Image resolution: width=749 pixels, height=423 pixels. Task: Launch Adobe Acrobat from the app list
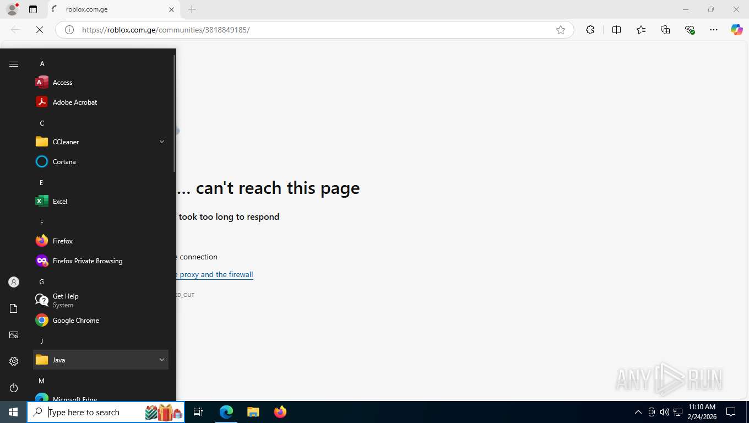[101, 102]
